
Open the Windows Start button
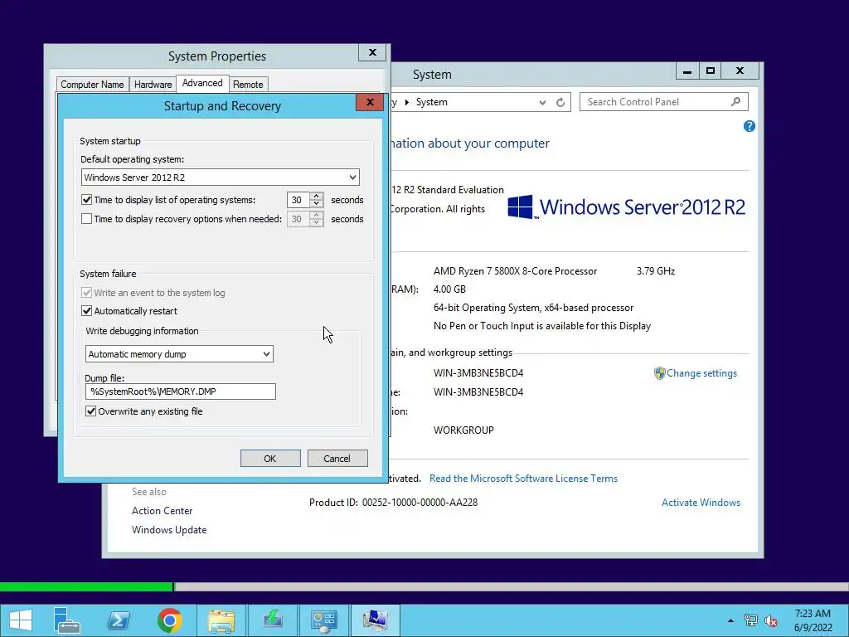(x=21, y=620)
